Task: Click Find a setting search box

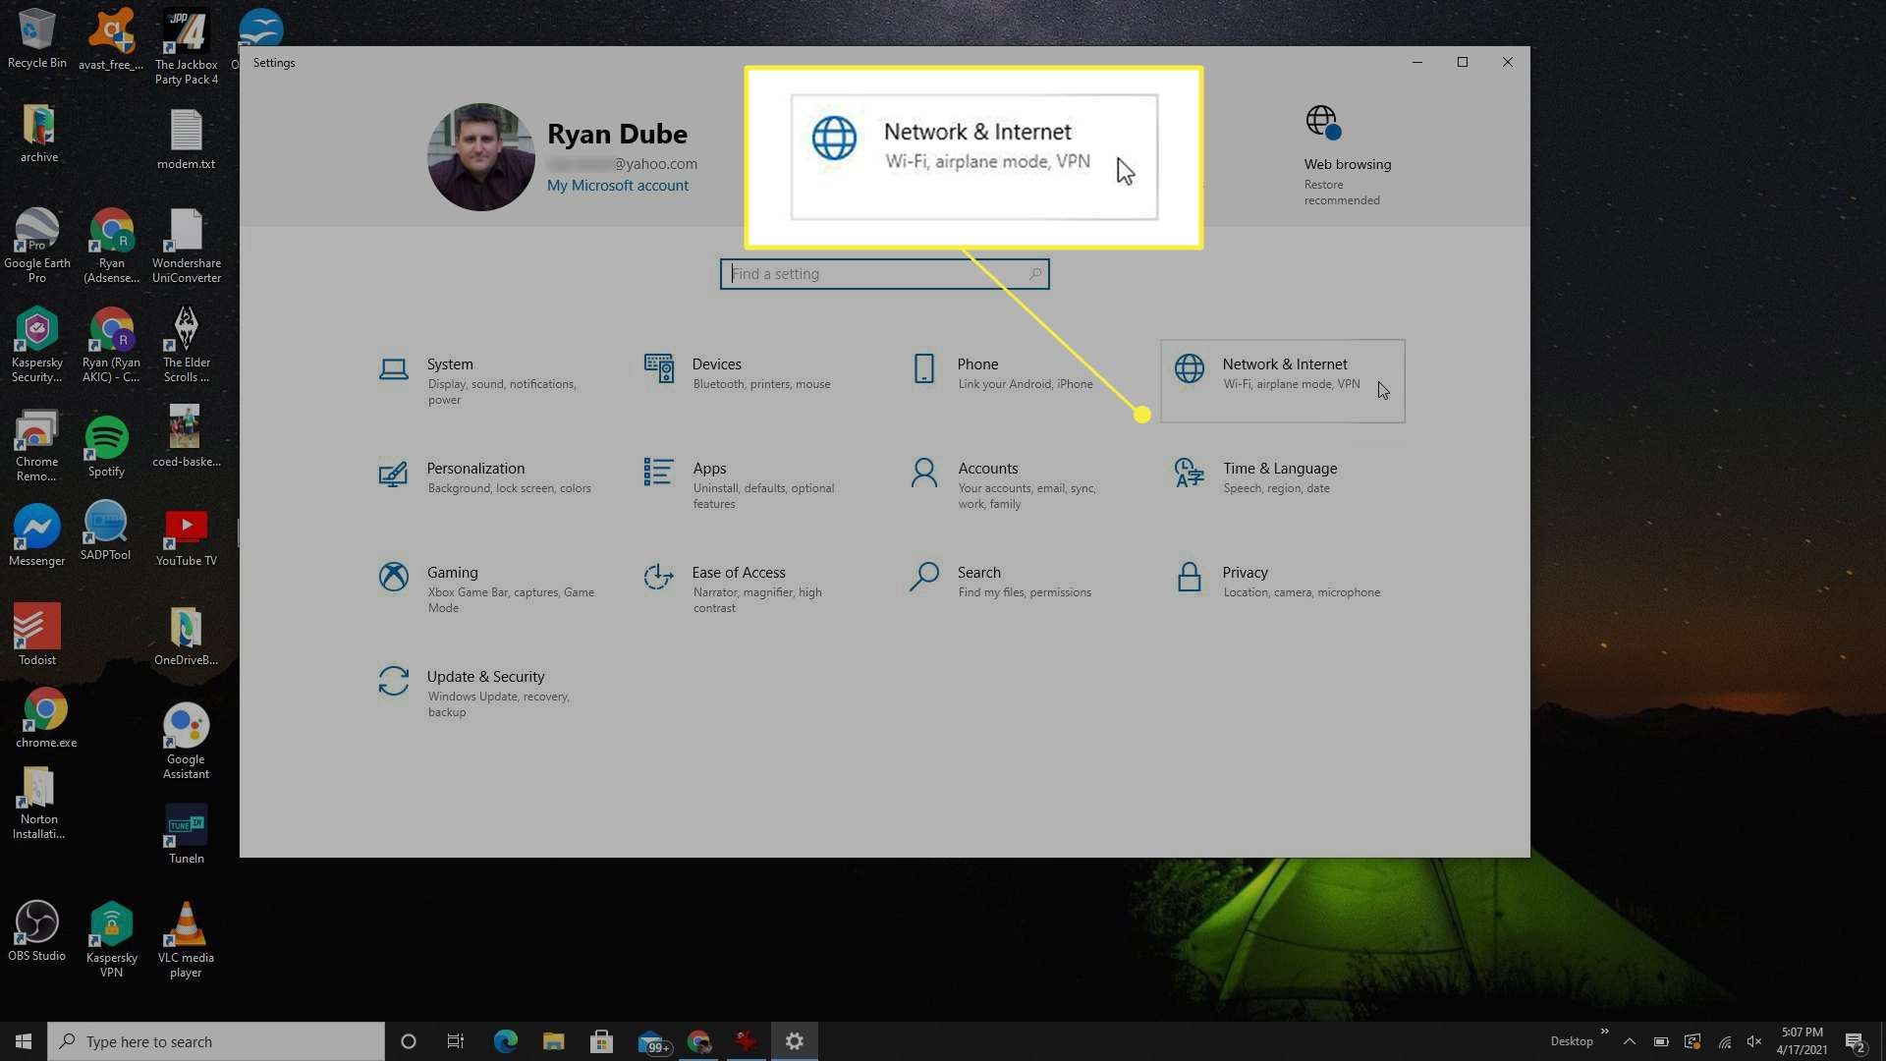Action: click(x=885, y=273)
